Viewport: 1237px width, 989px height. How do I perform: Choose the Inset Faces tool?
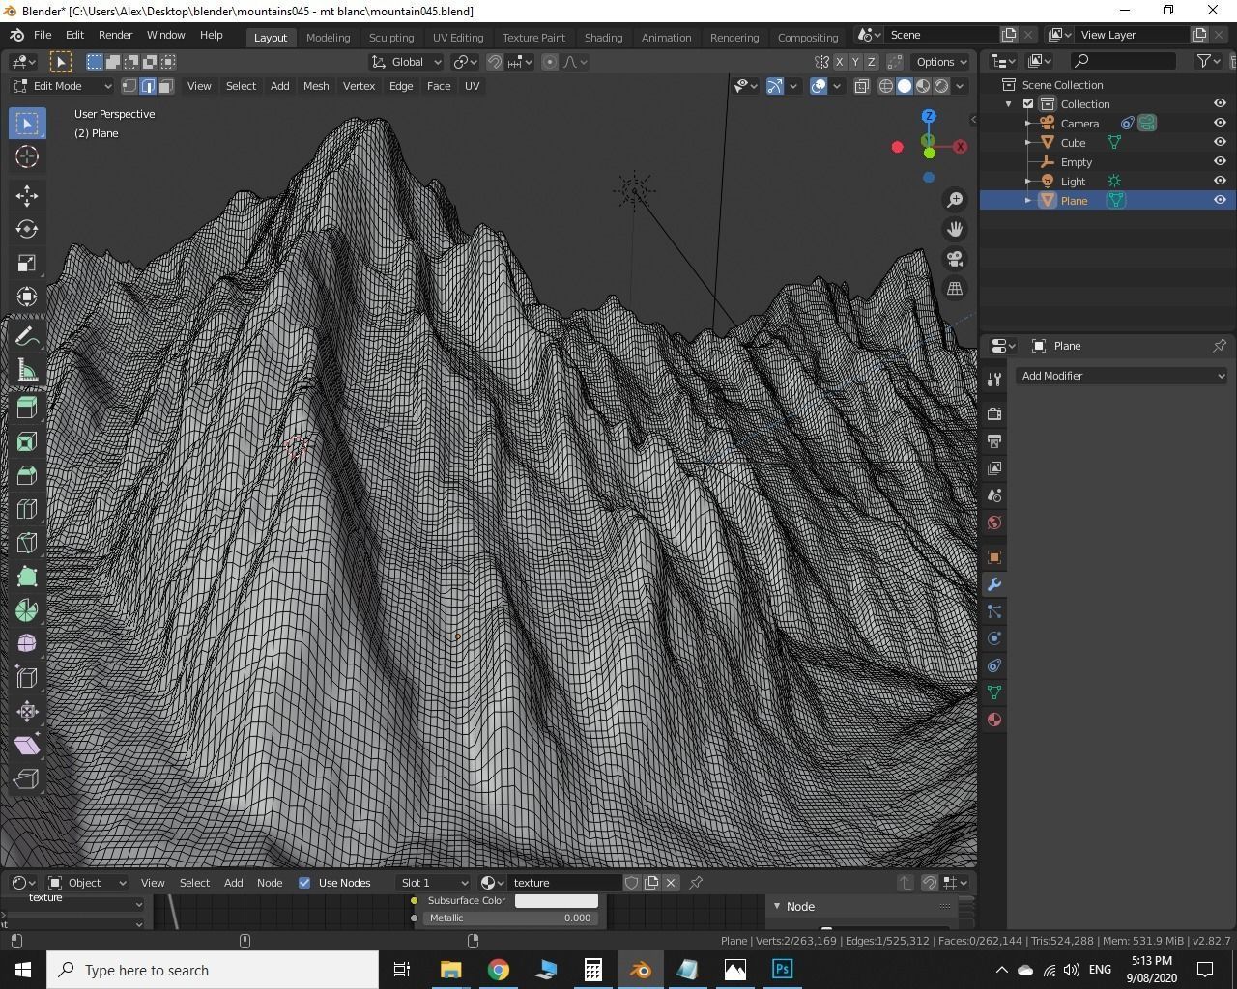point(26,441)
